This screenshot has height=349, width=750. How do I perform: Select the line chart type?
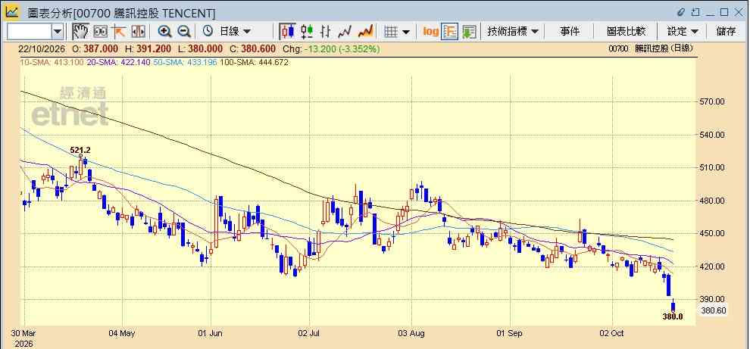point(345,32)
